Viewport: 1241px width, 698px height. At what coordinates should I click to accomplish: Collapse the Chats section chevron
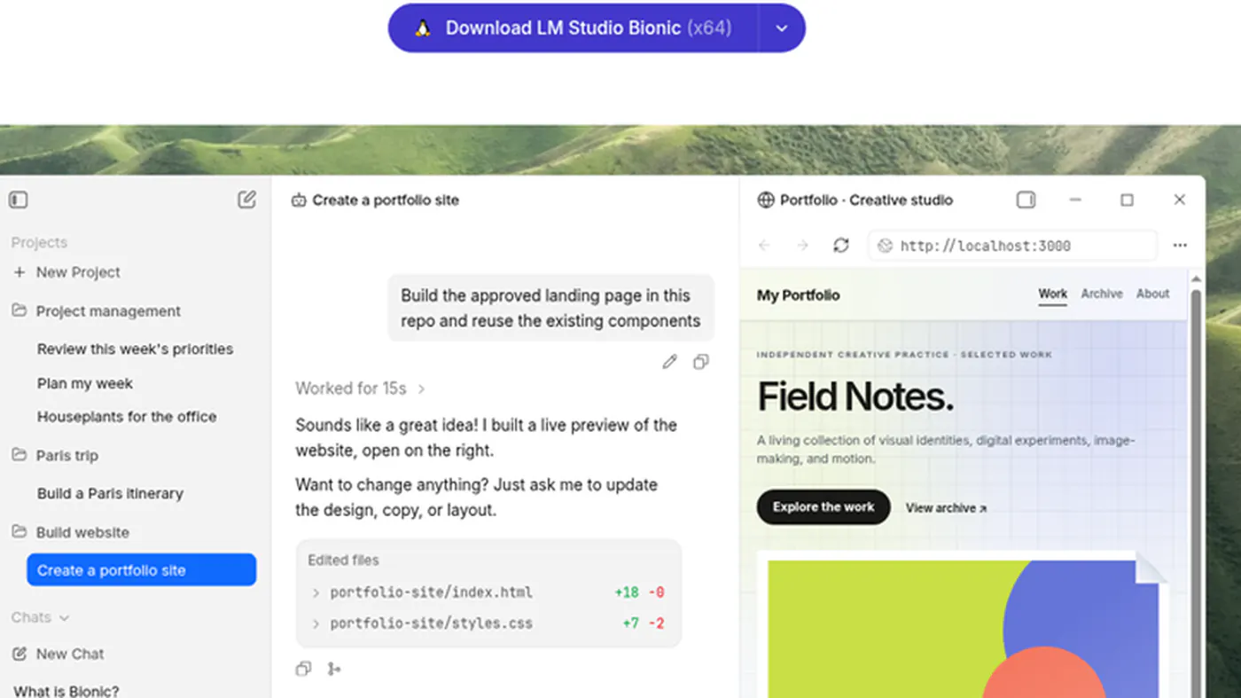click(64, 617)
